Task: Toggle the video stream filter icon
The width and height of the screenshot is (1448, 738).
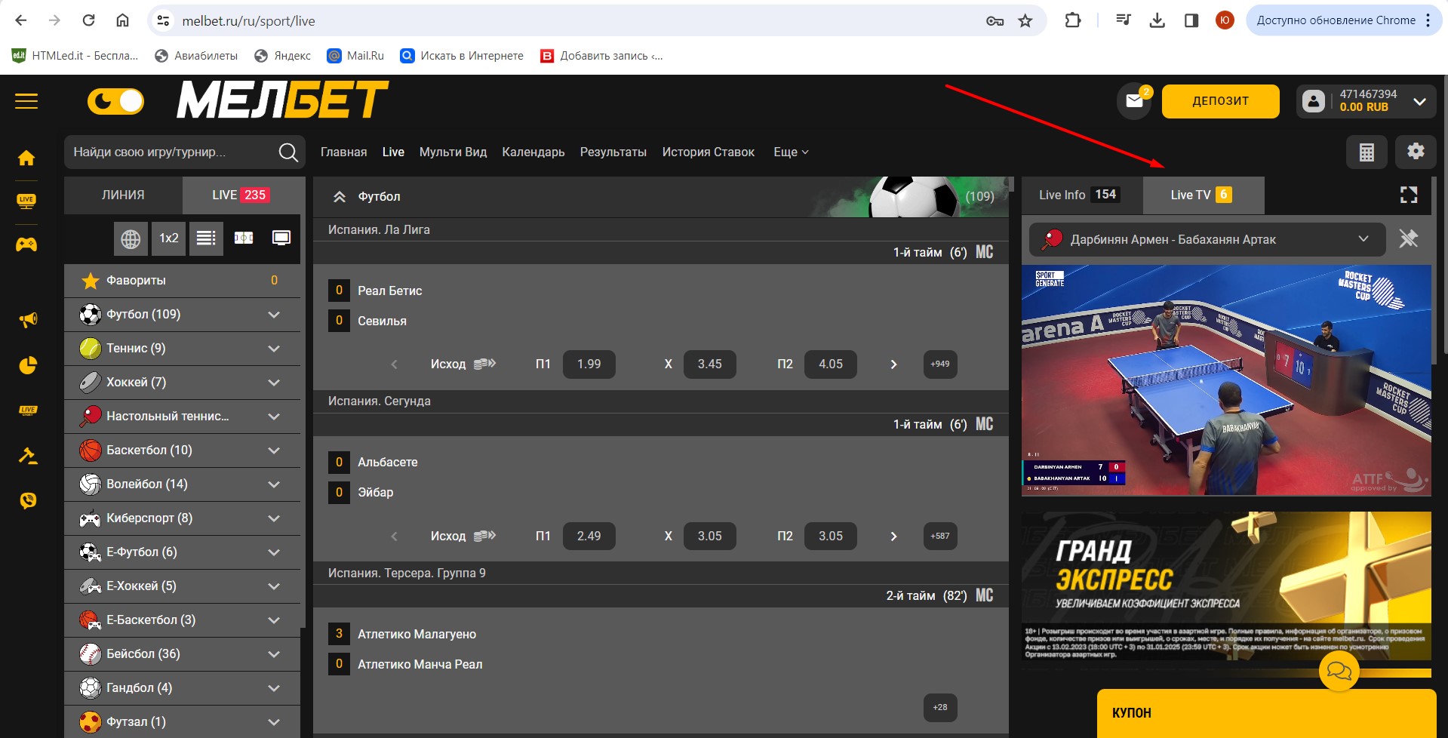Action: point(281,238)
